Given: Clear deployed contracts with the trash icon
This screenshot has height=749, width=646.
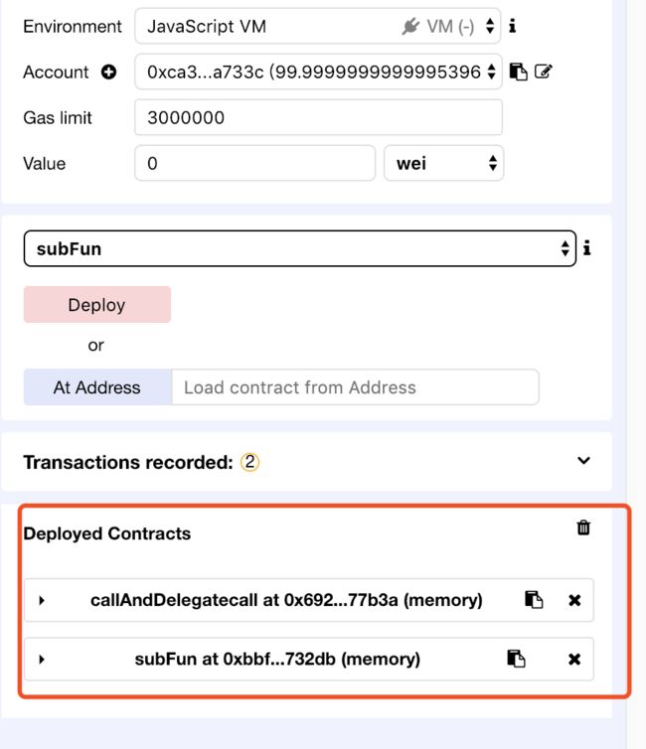Looking at the screenshot, I should 583,527.
